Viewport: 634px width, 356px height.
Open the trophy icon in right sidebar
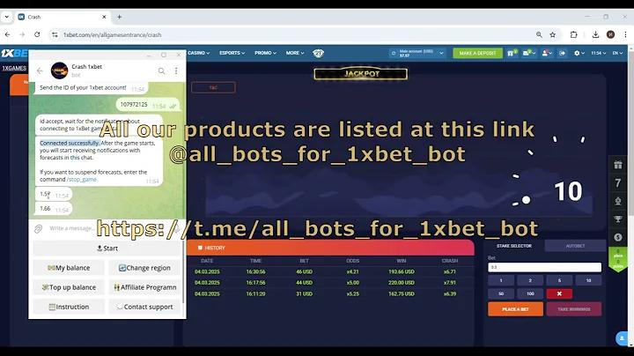click(x=617, y=219)
